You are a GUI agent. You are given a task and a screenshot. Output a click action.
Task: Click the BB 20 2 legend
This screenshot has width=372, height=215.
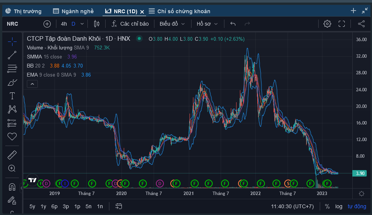[x=36, y=66]
